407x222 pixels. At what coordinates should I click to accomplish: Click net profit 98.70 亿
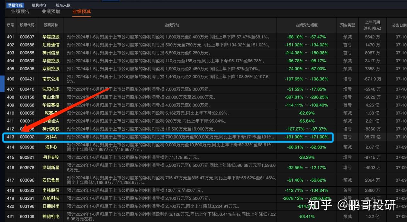pyautogui.click(x=372, y=137)
